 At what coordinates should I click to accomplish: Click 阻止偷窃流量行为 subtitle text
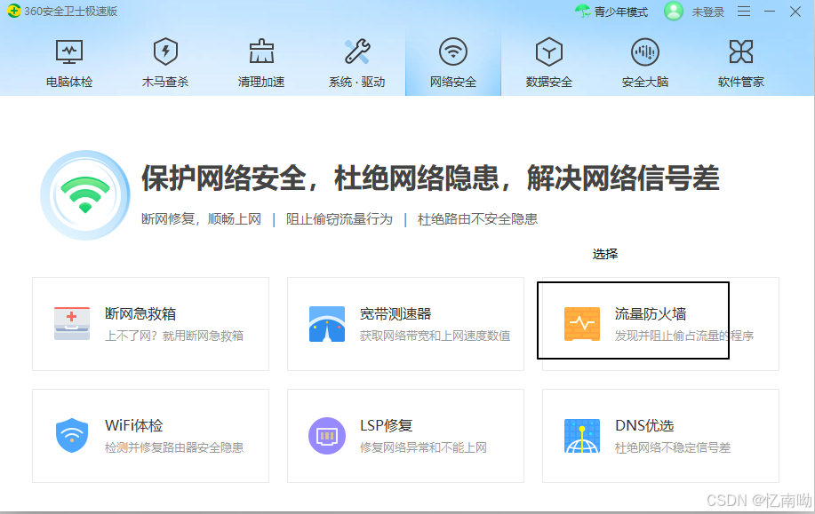point(340,219)
